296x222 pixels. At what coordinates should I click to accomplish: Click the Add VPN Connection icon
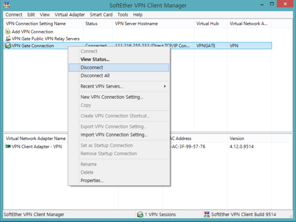point(8,31)
